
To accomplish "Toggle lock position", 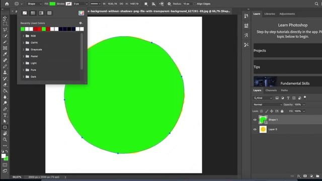I will pos(272,111).
